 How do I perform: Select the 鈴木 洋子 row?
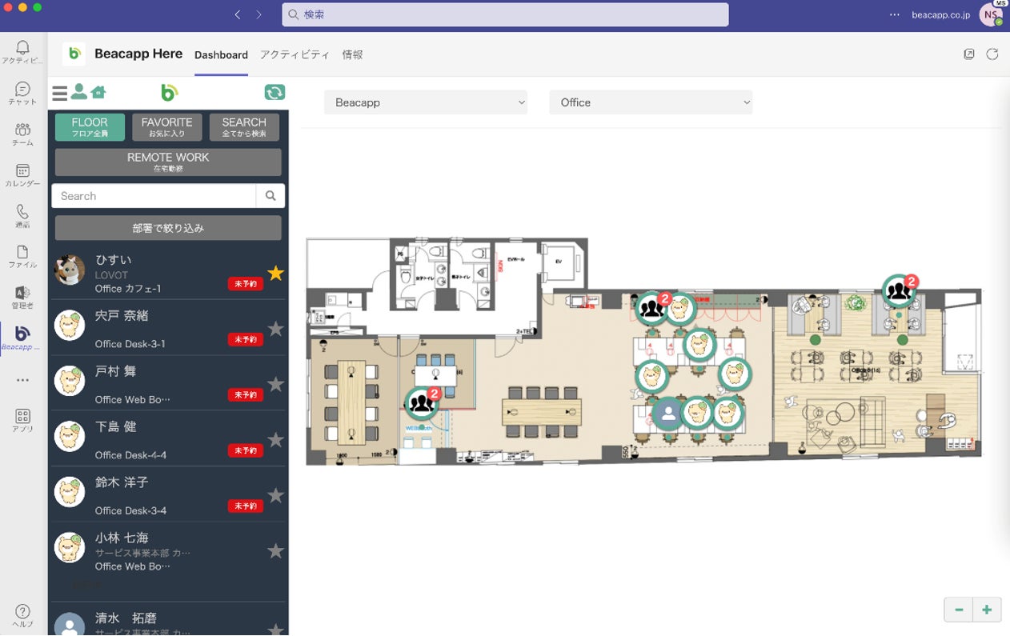tap(168, 494)
